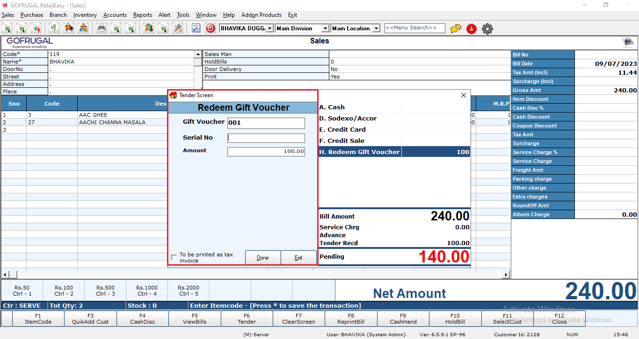Open the inventory bag toolbar icon
The image size is (639, 339).
[149, 28]
